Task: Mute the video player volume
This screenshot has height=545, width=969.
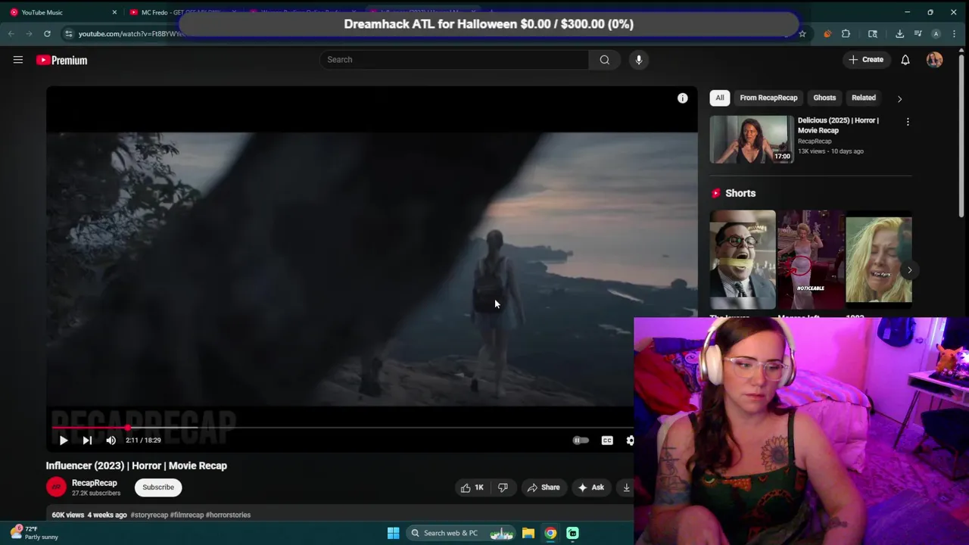Action: (111, 440)
